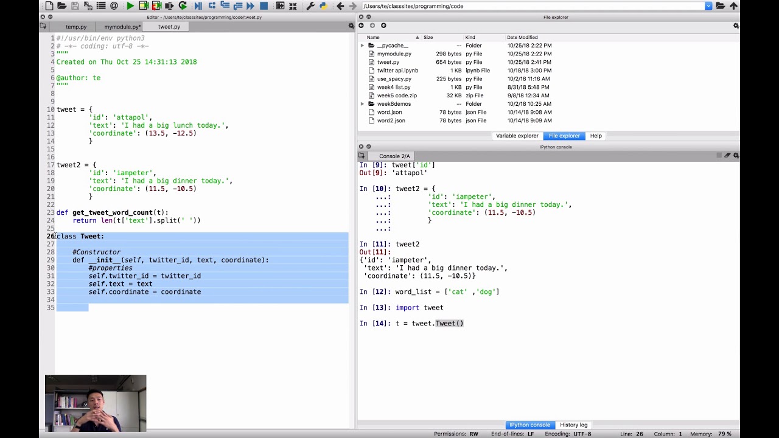
Task: Switch to the mymodule.py editor tab
Action: click(122, 27)
